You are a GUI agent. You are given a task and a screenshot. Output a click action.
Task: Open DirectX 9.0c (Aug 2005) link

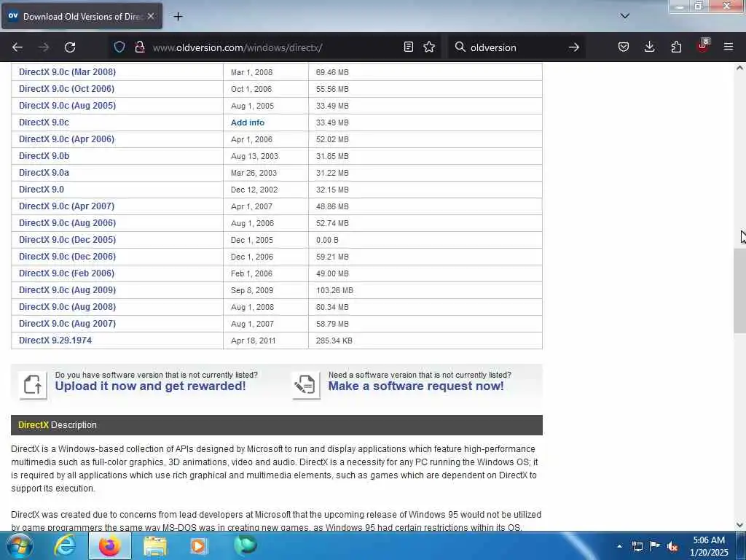point(67,105)
